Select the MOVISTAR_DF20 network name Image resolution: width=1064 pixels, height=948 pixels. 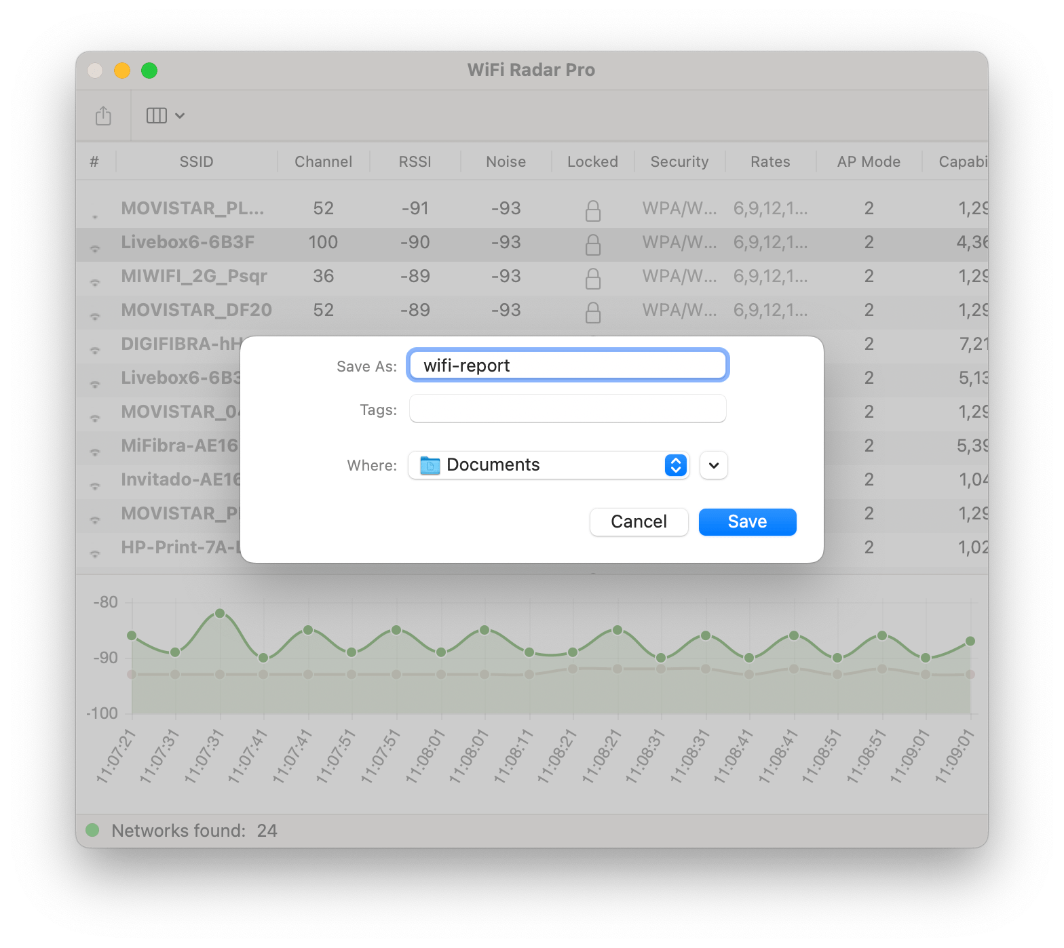tap(196, 310)
